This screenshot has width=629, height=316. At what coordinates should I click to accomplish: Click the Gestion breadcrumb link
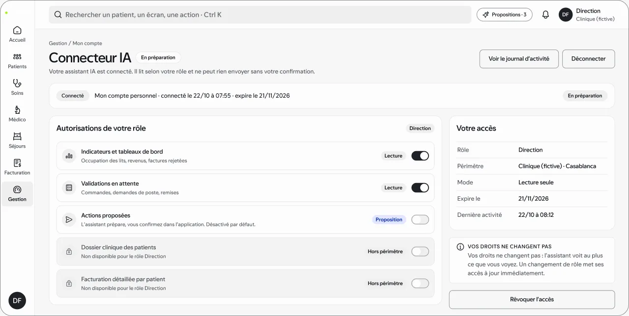(x=58, y=44)
